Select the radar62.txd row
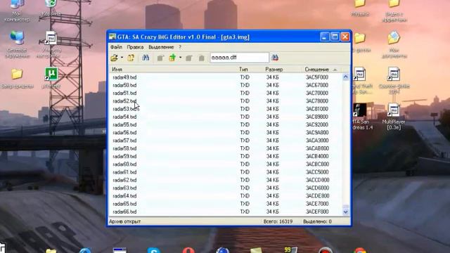Viewport: 450px width, 253px height. [226, 180]
